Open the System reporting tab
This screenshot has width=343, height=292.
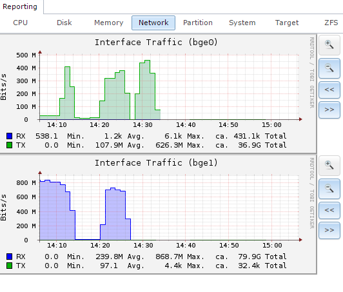pos(242,23)
